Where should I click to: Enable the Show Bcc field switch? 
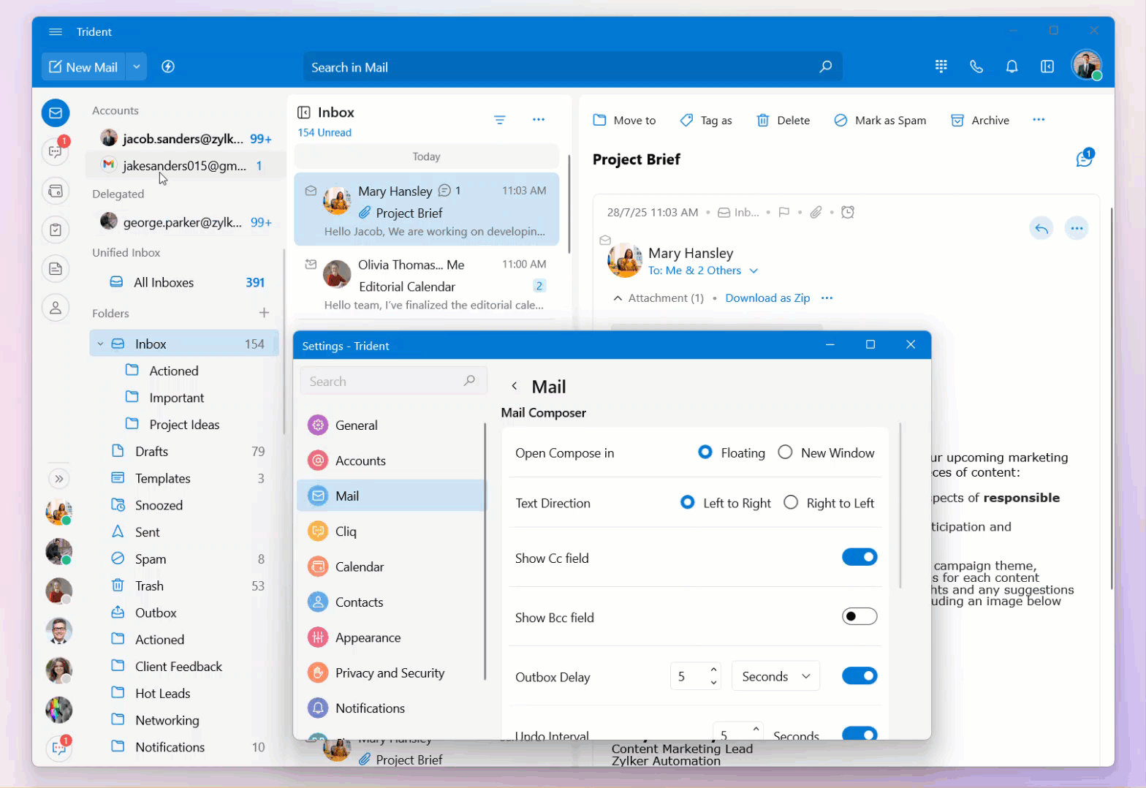pyautogui.click(x=859, y=616)
